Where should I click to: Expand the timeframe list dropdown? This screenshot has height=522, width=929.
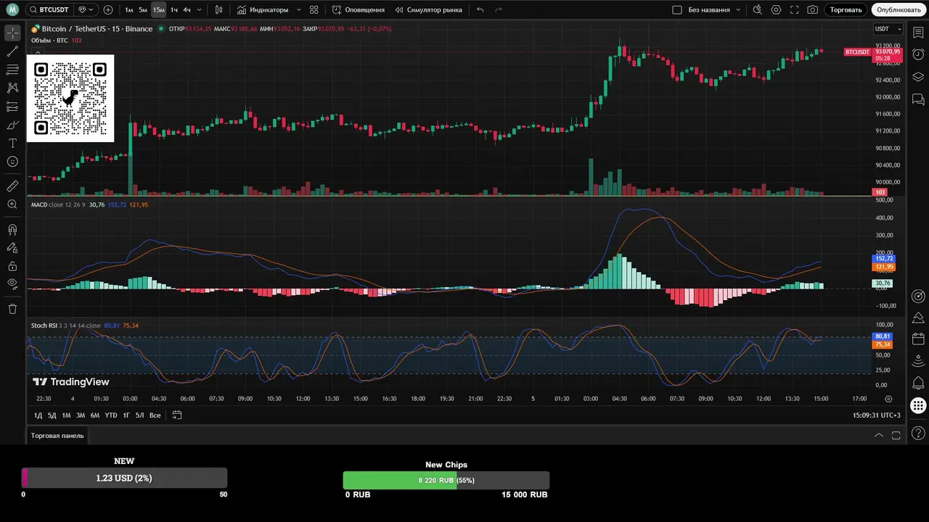point(200,10)
